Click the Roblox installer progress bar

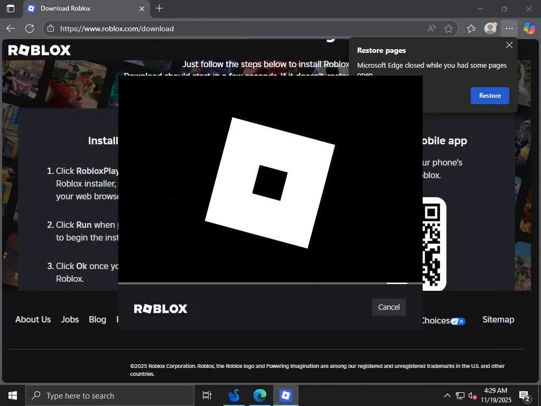click(x=270, y=283)
